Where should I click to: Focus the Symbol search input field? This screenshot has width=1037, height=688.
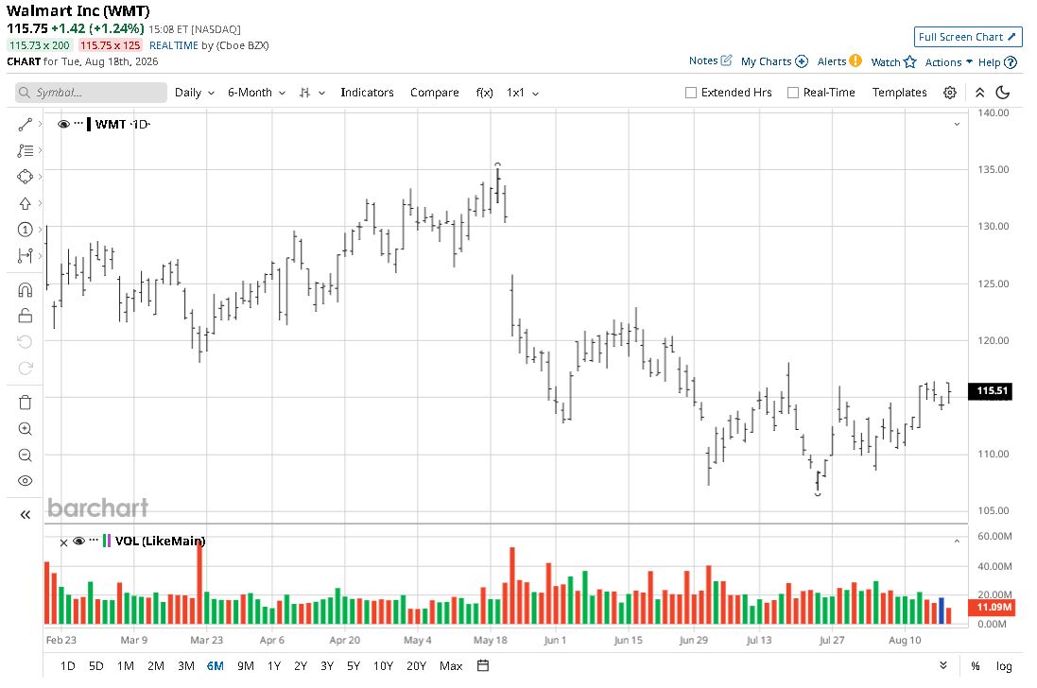[92, 93]
